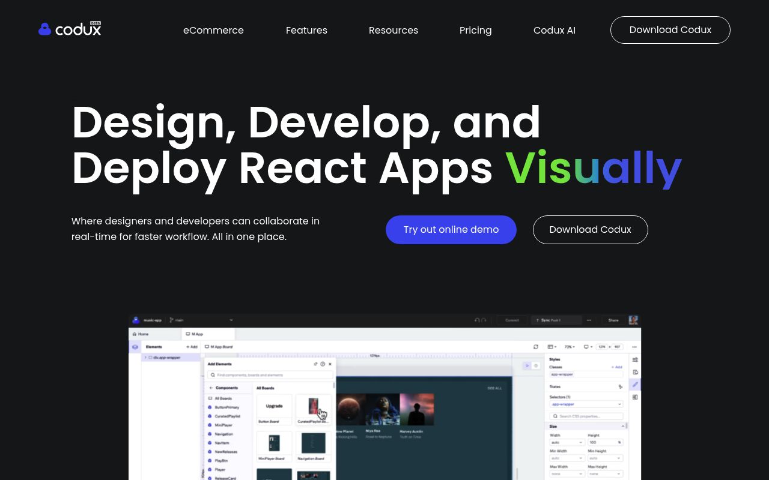Click the Search CSS properties field
Viewport: 769px width, 480px height.
pyautogui.click(x=586, y=416)
